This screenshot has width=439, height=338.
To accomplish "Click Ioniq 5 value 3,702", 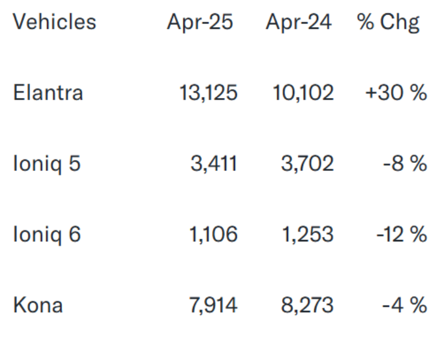I will click(307, 164).
